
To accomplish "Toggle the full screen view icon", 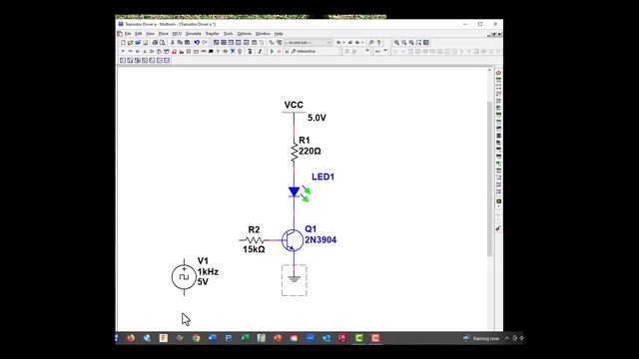I will pyautogui.click(x=426, y=42).
